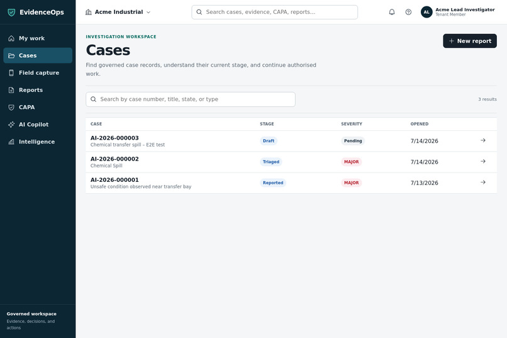This screenshot has height=338, width=507.
Task: Click the Governed workspace footer text
Action: [31, 313]
